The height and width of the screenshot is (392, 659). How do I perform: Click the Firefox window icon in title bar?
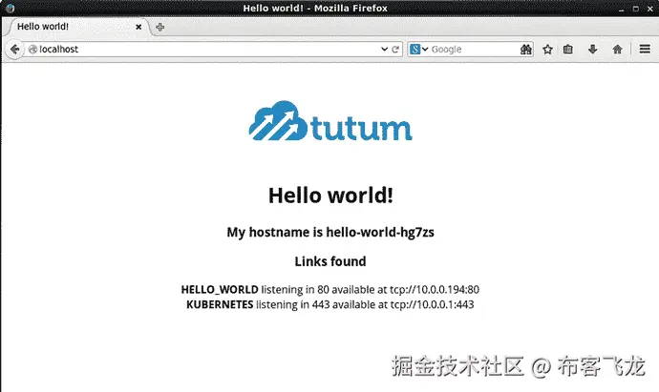10,8
